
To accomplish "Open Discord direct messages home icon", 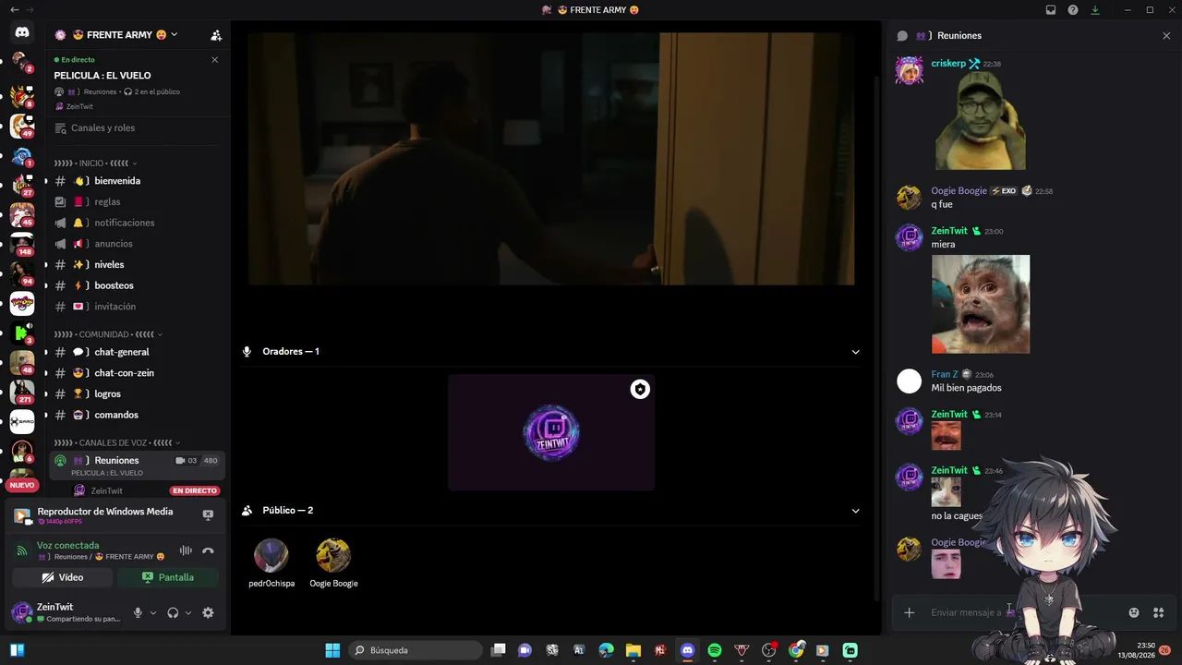I will tap(22, 32).
